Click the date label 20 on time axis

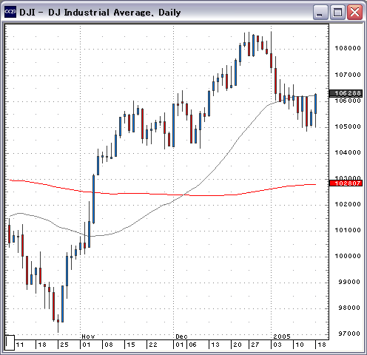(238, 345)
